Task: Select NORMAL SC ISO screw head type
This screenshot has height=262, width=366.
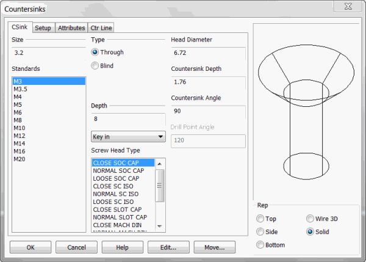Action: (x=123, y=194)
